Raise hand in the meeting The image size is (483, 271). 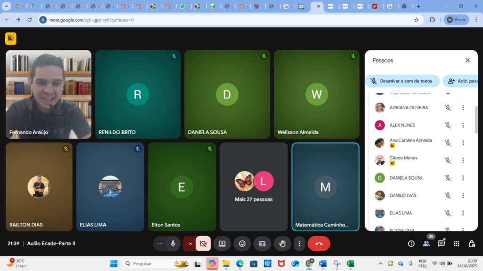282,244
